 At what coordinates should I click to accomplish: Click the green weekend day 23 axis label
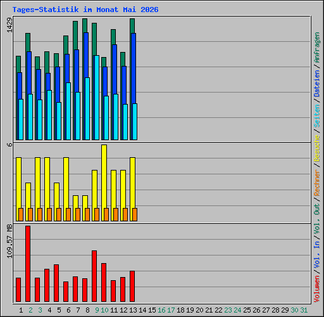[228, 310]
